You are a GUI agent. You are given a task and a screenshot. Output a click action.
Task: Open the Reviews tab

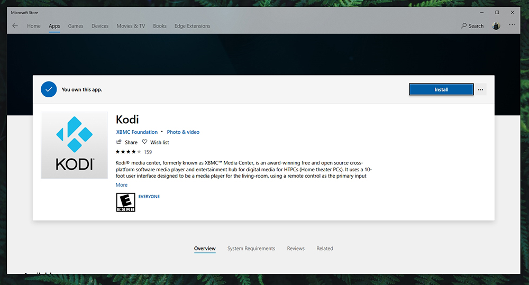(296, 249)
